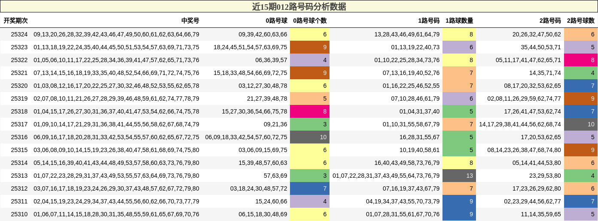Click the gray 0路 count 10 cell in row 25316
Viewport: 598px width, 221px height.
[x=310, y=137]
